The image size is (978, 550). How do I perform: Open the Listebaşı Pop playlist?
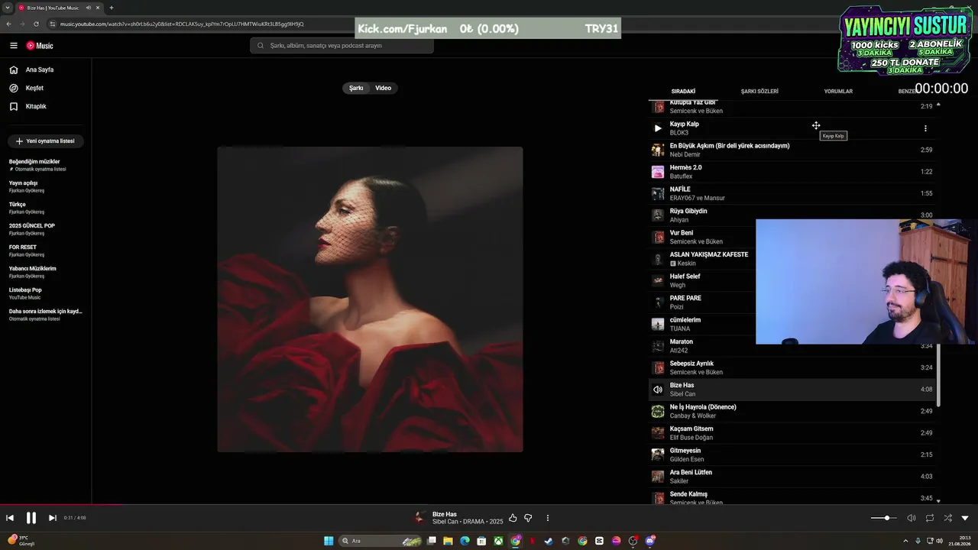(45, 293)
